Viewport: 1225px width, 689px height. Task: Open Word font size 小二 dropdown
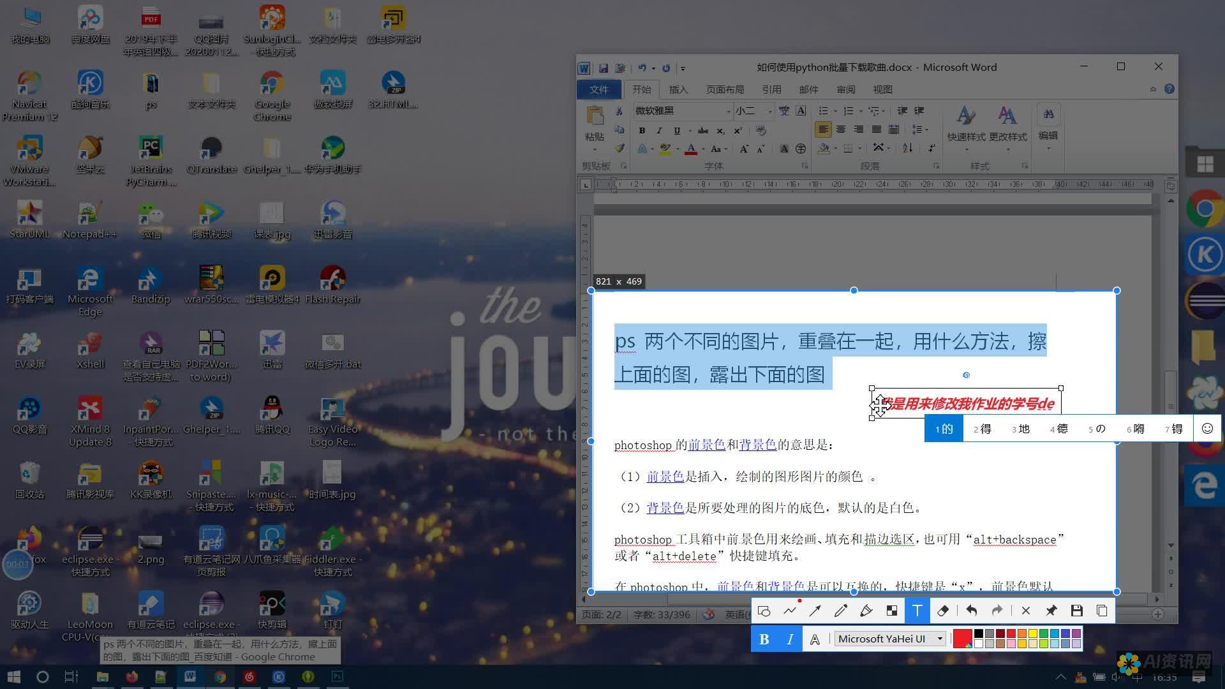[x=770, y=111]
